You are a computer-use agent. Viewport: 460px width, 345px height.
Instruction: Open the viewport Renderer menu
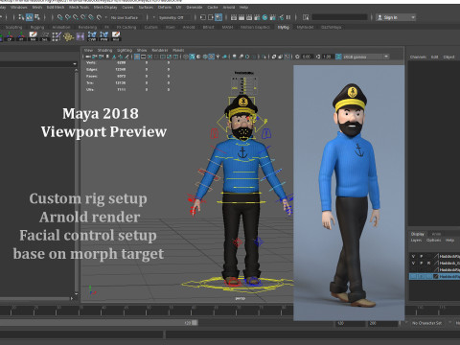[160, 50]
